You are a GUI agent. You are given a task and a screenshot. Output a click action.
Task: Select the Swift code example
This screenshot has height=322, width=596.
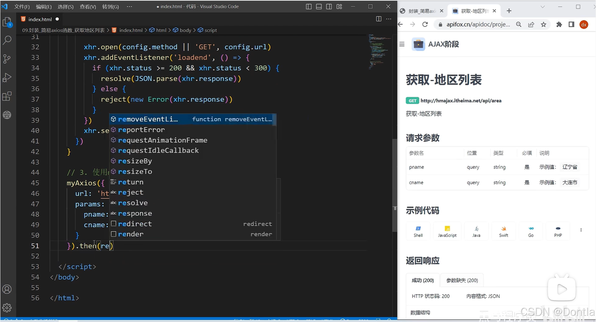point(504,231)
